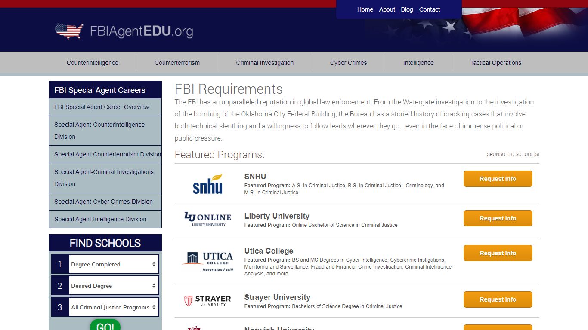Click the Utica College logo
588x330 pixels.
(207, 261)
